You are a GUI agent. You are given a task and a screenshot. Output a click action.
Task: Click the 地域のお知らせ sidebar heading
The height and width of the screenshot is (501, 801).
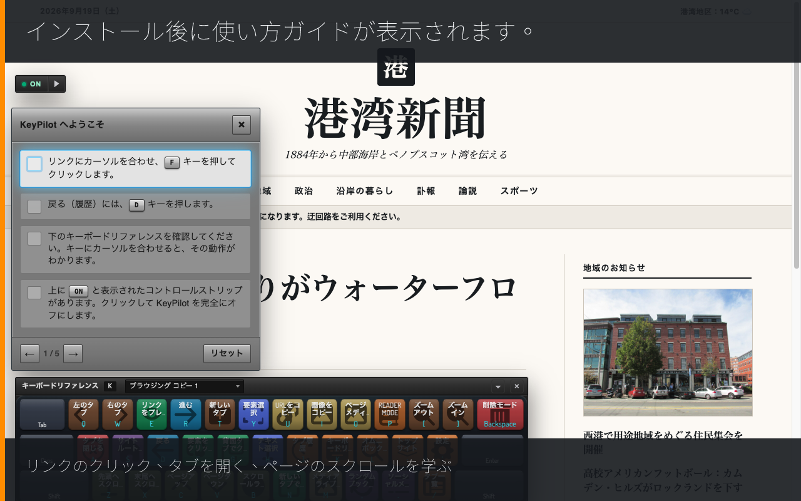pyautogui.click(x=614, y=267)
